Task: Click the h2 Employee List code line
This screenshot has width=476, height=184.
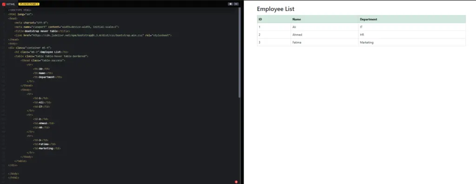Action: [41, 52]
